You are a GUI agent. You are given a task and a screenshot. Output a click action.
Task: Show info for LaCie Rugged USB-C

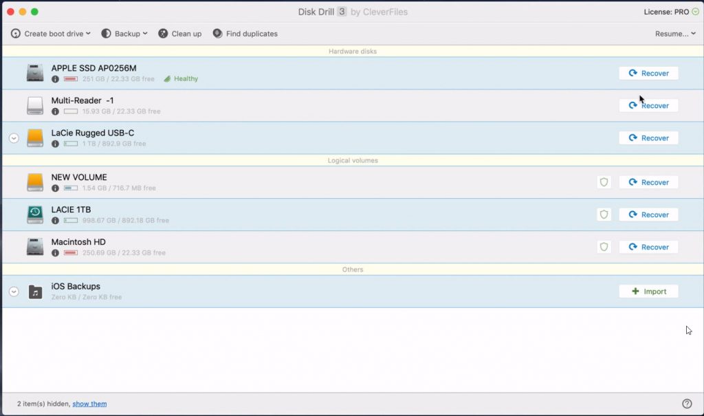click(55, 144)
